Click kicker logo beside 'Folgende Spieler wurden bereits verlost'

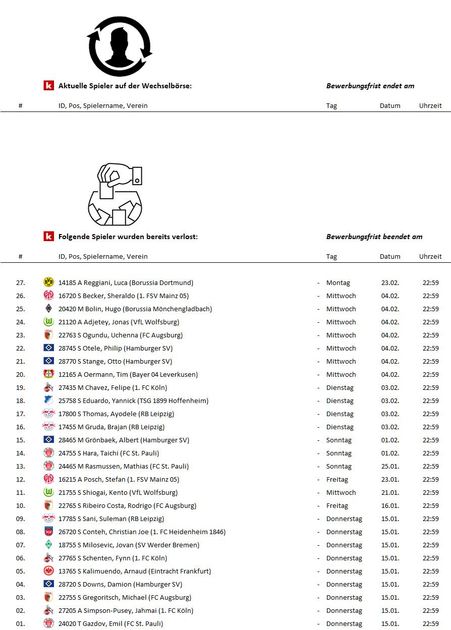[48, 237]
